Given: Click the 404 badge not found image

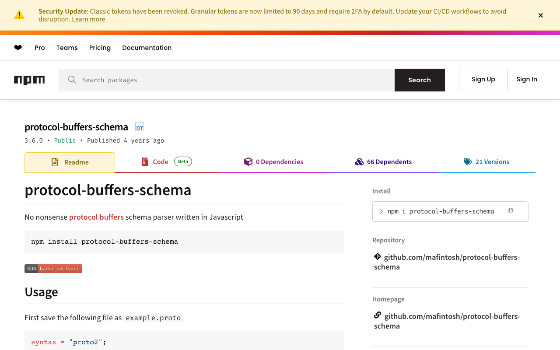Looking at the screenshot, I should (53, 269).
